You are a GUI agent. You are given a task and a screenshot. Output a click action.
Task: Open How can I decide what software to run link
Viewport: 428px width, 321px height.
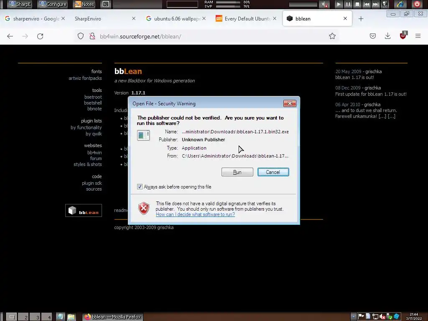point(195,214)
